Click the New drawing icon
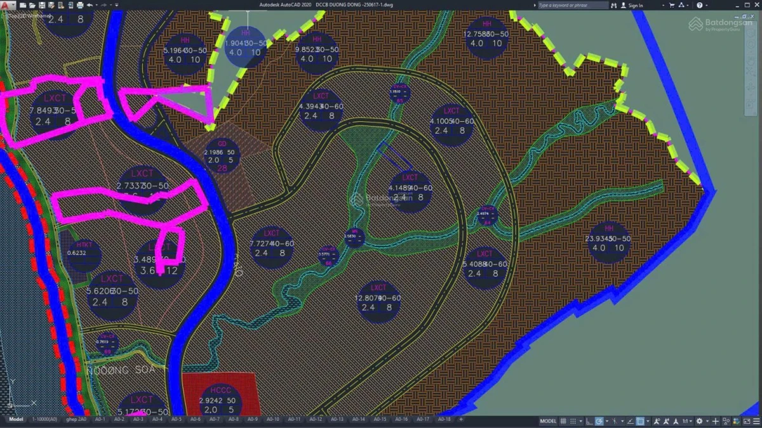 pos(22,5)
